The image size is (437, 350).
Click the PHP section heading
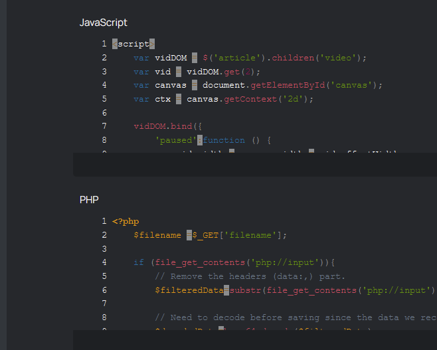point(89,199)
